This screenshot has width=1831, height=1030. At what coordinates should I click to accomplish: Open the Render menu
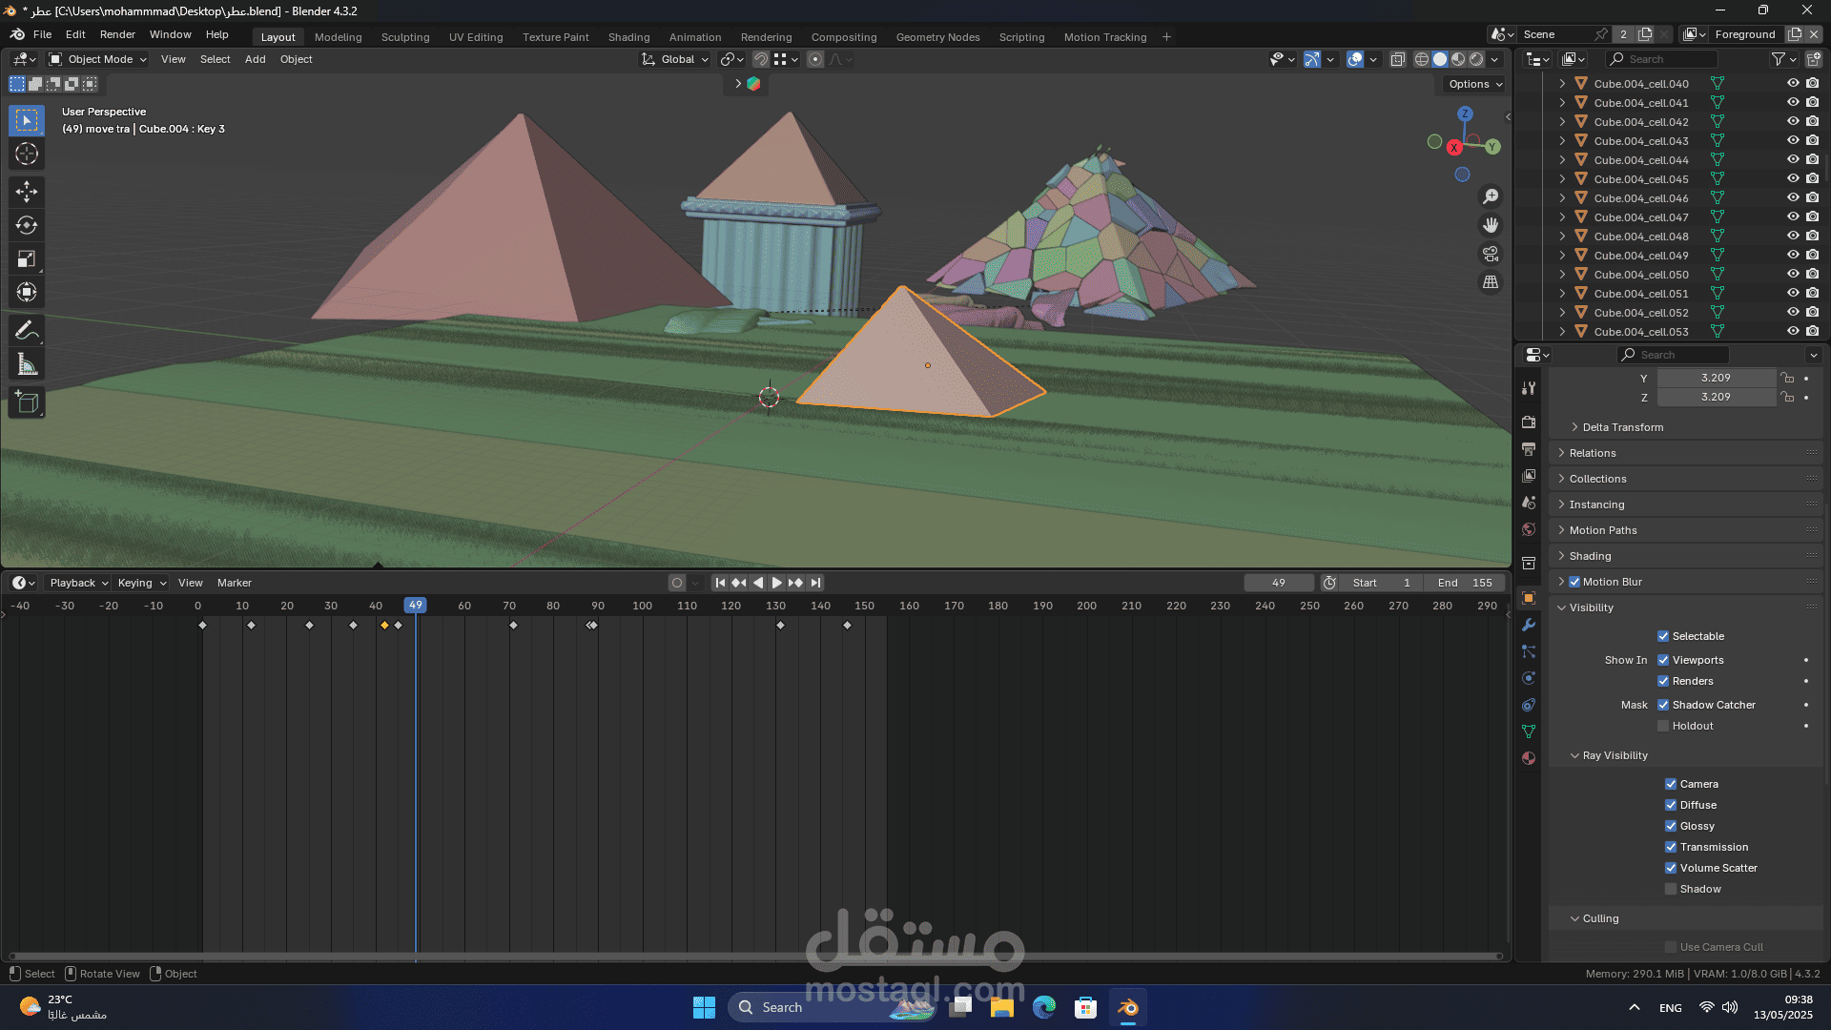click(117, 34)
